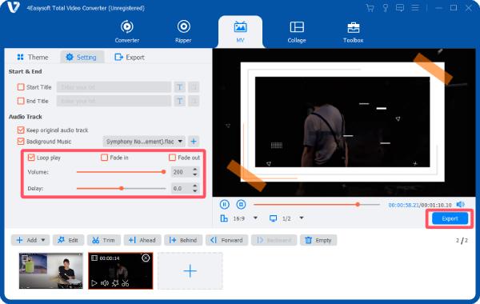The height and width of the screenshot is (304, 480).
Task: Click the aspect ratio icon
Action: 224,218
